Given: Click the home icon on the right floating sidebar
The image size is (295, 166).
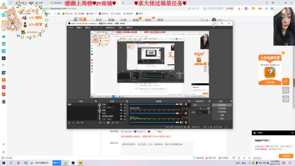Looking at the screenshot, I should tap(285, 90).
